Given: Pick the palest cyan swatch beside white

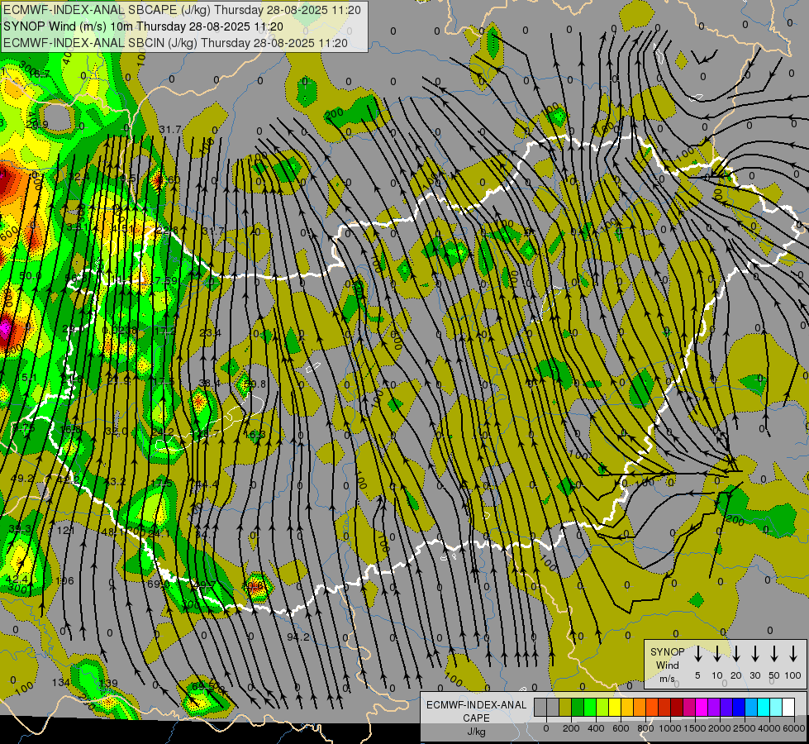Looking at the screenshot, I should click(776, 708).
